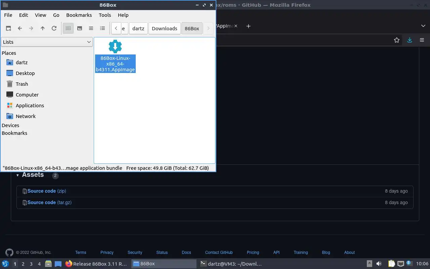
Task: Switch to icon view mode
Action: point(68,29)
